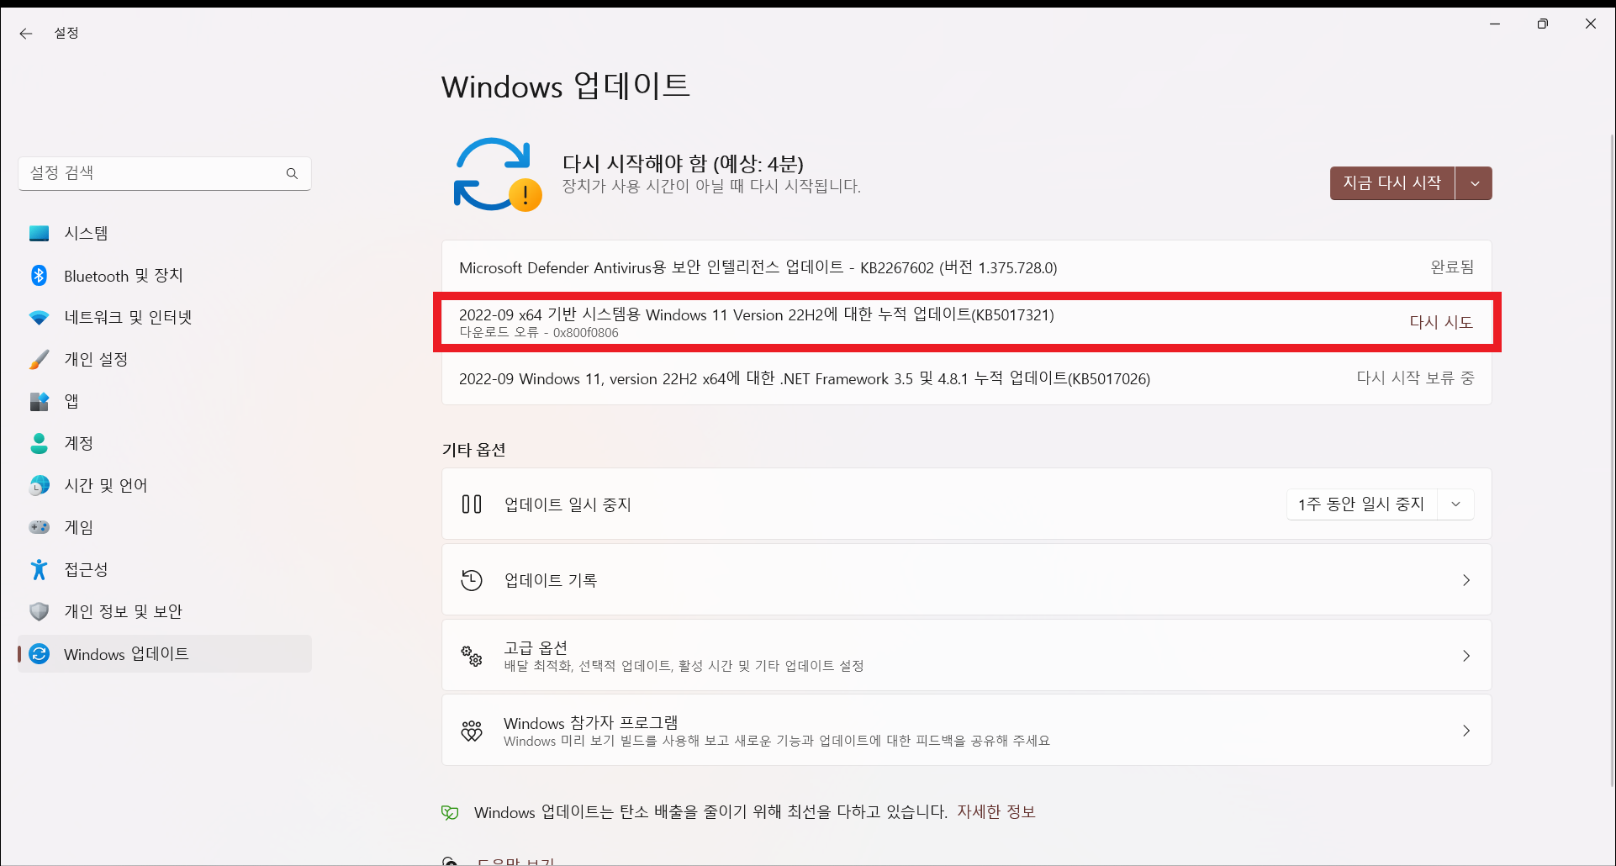
Task: Click the gears icon for 고급 옵션
Action: (472, 656)
